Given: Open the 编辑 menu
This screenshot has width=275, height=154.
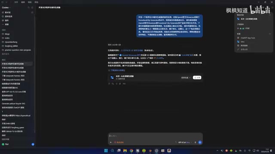Looking at the screenshot, I should [x=23, y=2].
